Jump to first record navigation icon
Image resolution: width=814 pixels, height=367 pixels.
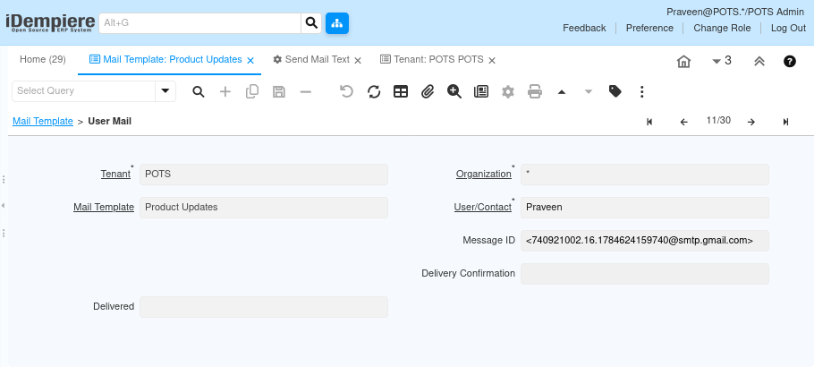(x=649, y=122)
